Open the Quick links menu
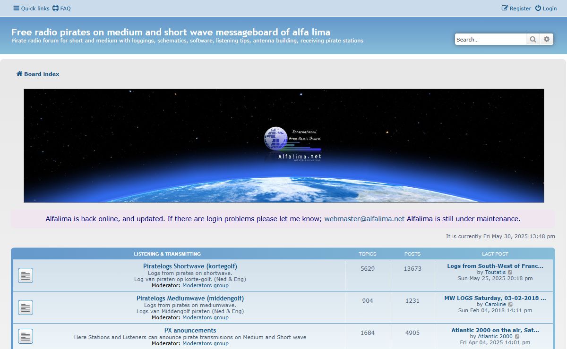This screenshot has width=567, height=349. pos(31,8)
